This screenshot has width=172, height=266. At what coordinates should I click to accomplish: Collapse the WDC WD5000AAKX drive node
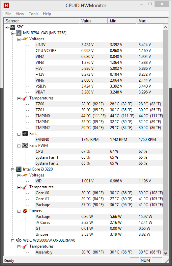[13, 241]
